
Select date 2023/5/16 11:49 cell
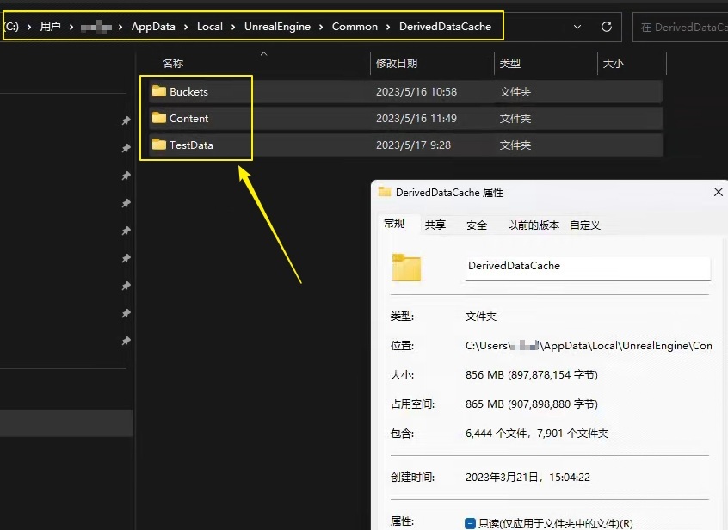point(416,119)
